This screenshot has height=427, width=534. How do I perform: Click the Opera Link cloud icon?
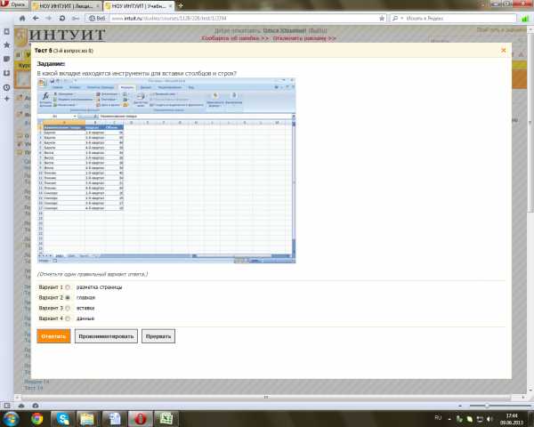21,406
